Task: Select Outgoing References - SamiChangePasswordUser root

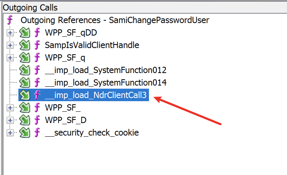Action: pos(115,20)
